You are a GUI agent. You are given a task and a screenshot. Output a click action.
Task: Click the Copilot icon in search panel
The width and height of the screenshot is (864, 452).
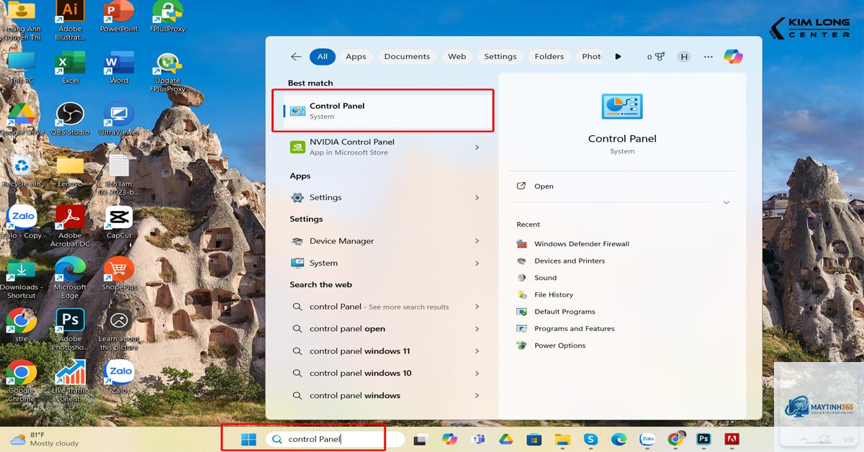733,57
